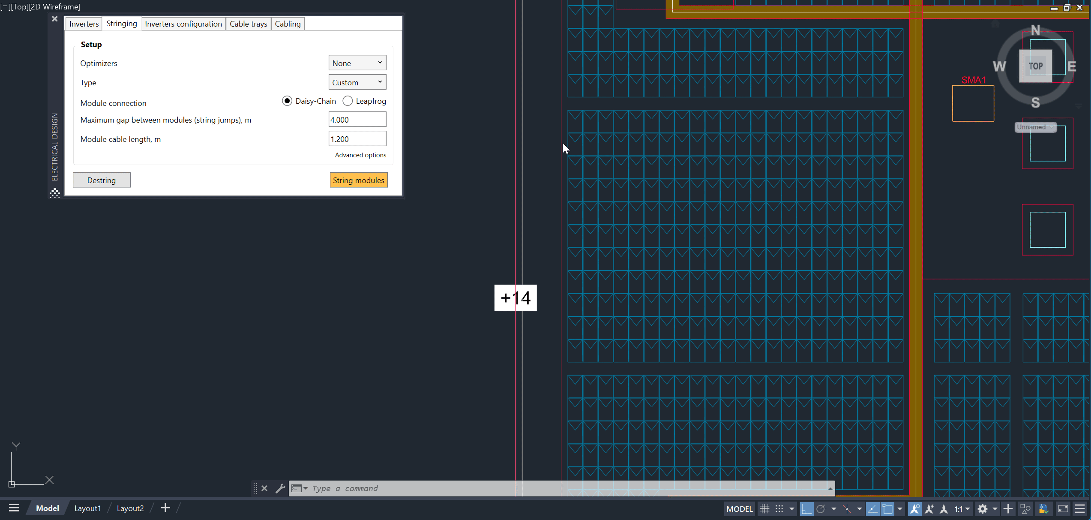
Task: Open the Inverters configuration tab
Action: [x=183, y=24]
